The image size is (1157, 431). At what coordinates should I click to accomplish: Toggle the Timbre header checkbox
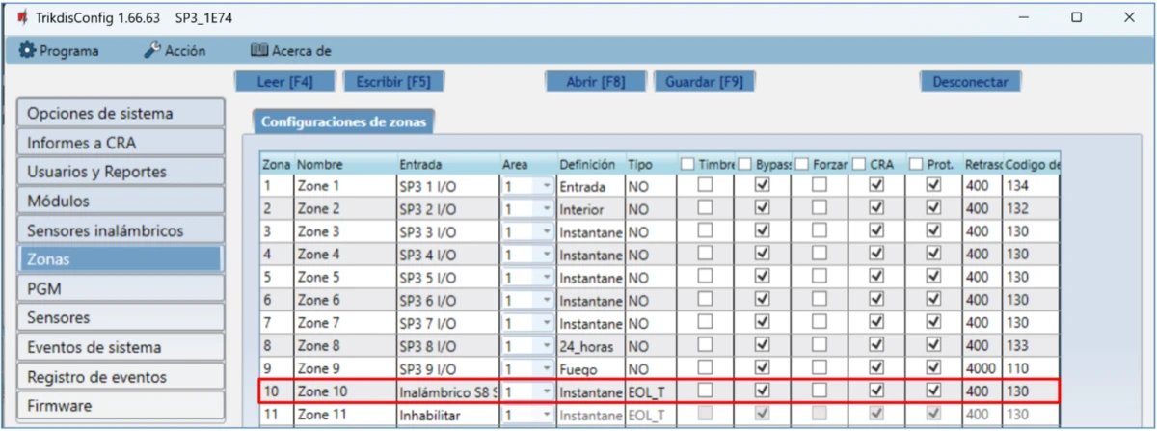687,165
